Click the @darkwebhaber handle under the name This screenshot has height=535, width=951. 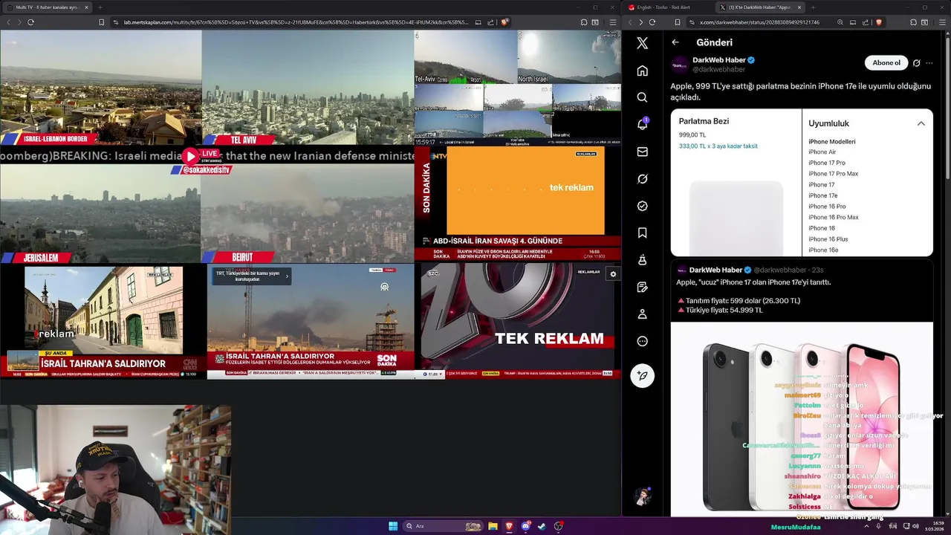(718, 70)
